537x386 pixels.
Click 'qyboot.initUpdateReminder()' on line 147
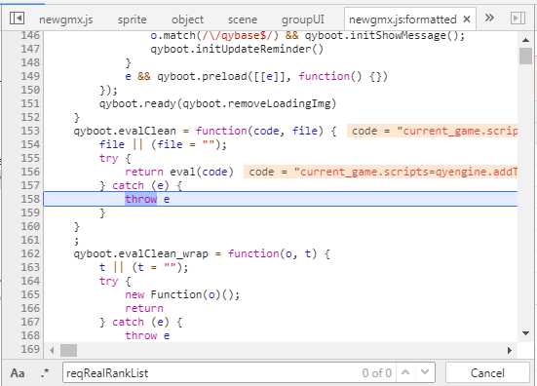point(237,49)
